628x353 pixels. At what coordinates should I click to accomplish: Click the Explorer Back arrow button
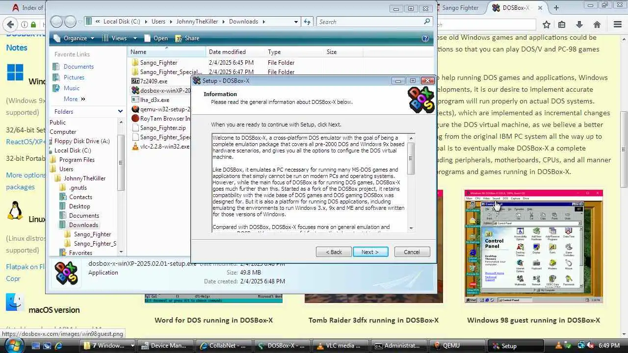(x=57, y=22)
